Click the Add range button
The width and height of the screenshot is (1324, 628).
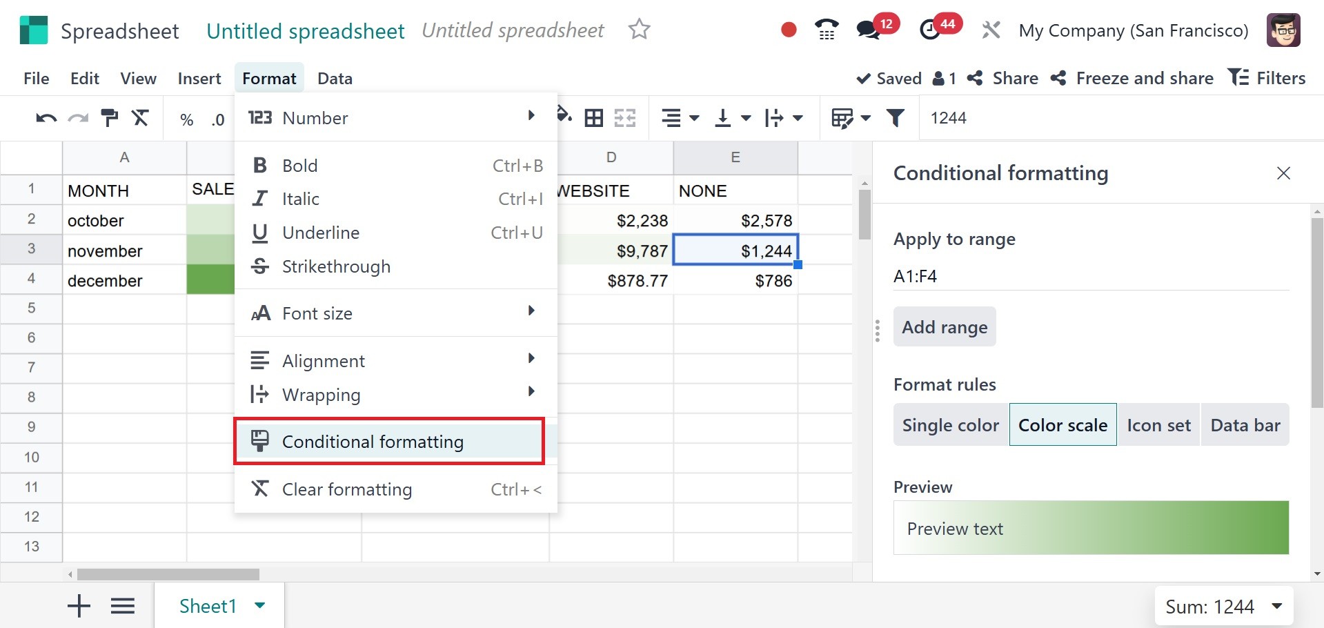pos(944,327)
